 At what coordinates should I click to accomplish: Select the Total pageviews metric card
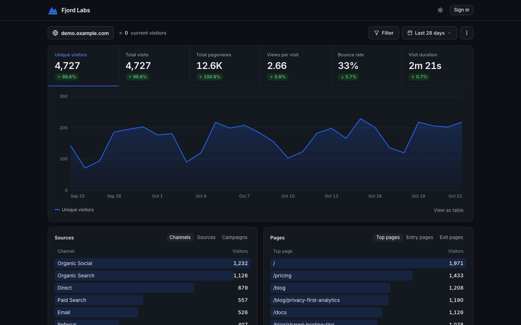tap(225, 66)
